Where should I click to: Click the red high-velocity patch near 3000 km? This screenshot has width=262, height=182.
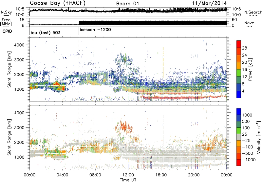(124, 127)
